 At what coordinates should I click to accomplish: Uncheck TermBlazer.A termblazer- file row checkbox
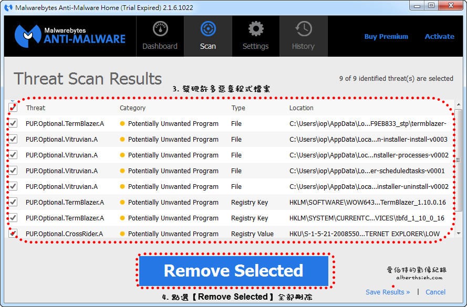point(13,123)
